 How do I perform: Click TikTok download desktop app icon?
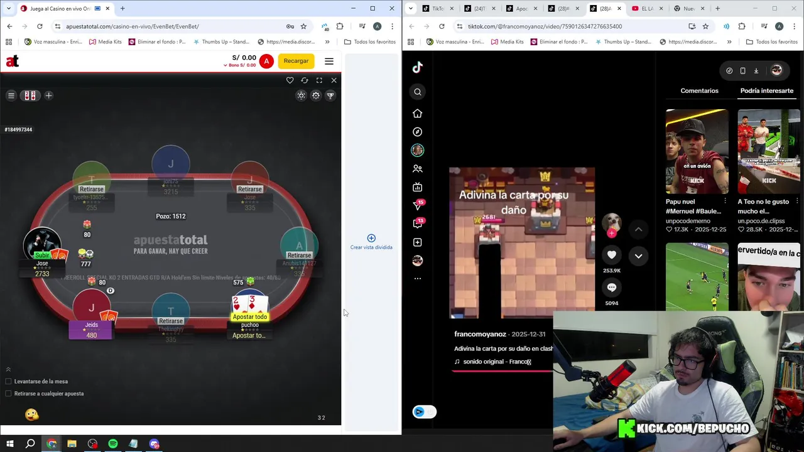(x=756, y=71)
